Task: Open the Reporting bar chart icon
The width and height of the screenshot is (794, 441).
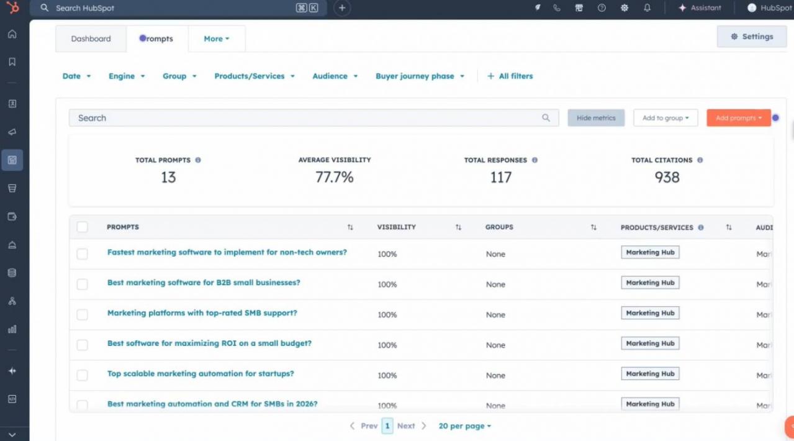Action: (12, 329)
